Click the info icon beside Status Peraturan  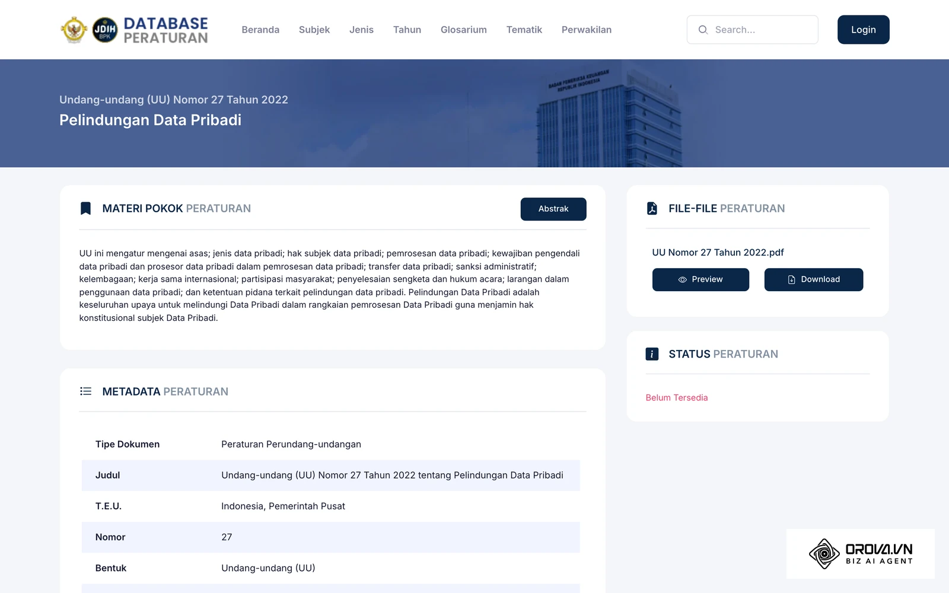[x=652, y=354]
